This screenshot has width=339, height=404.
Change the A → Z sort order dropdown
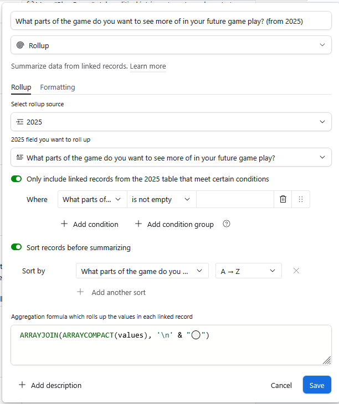pyautogui.click(x=249, y=271)
